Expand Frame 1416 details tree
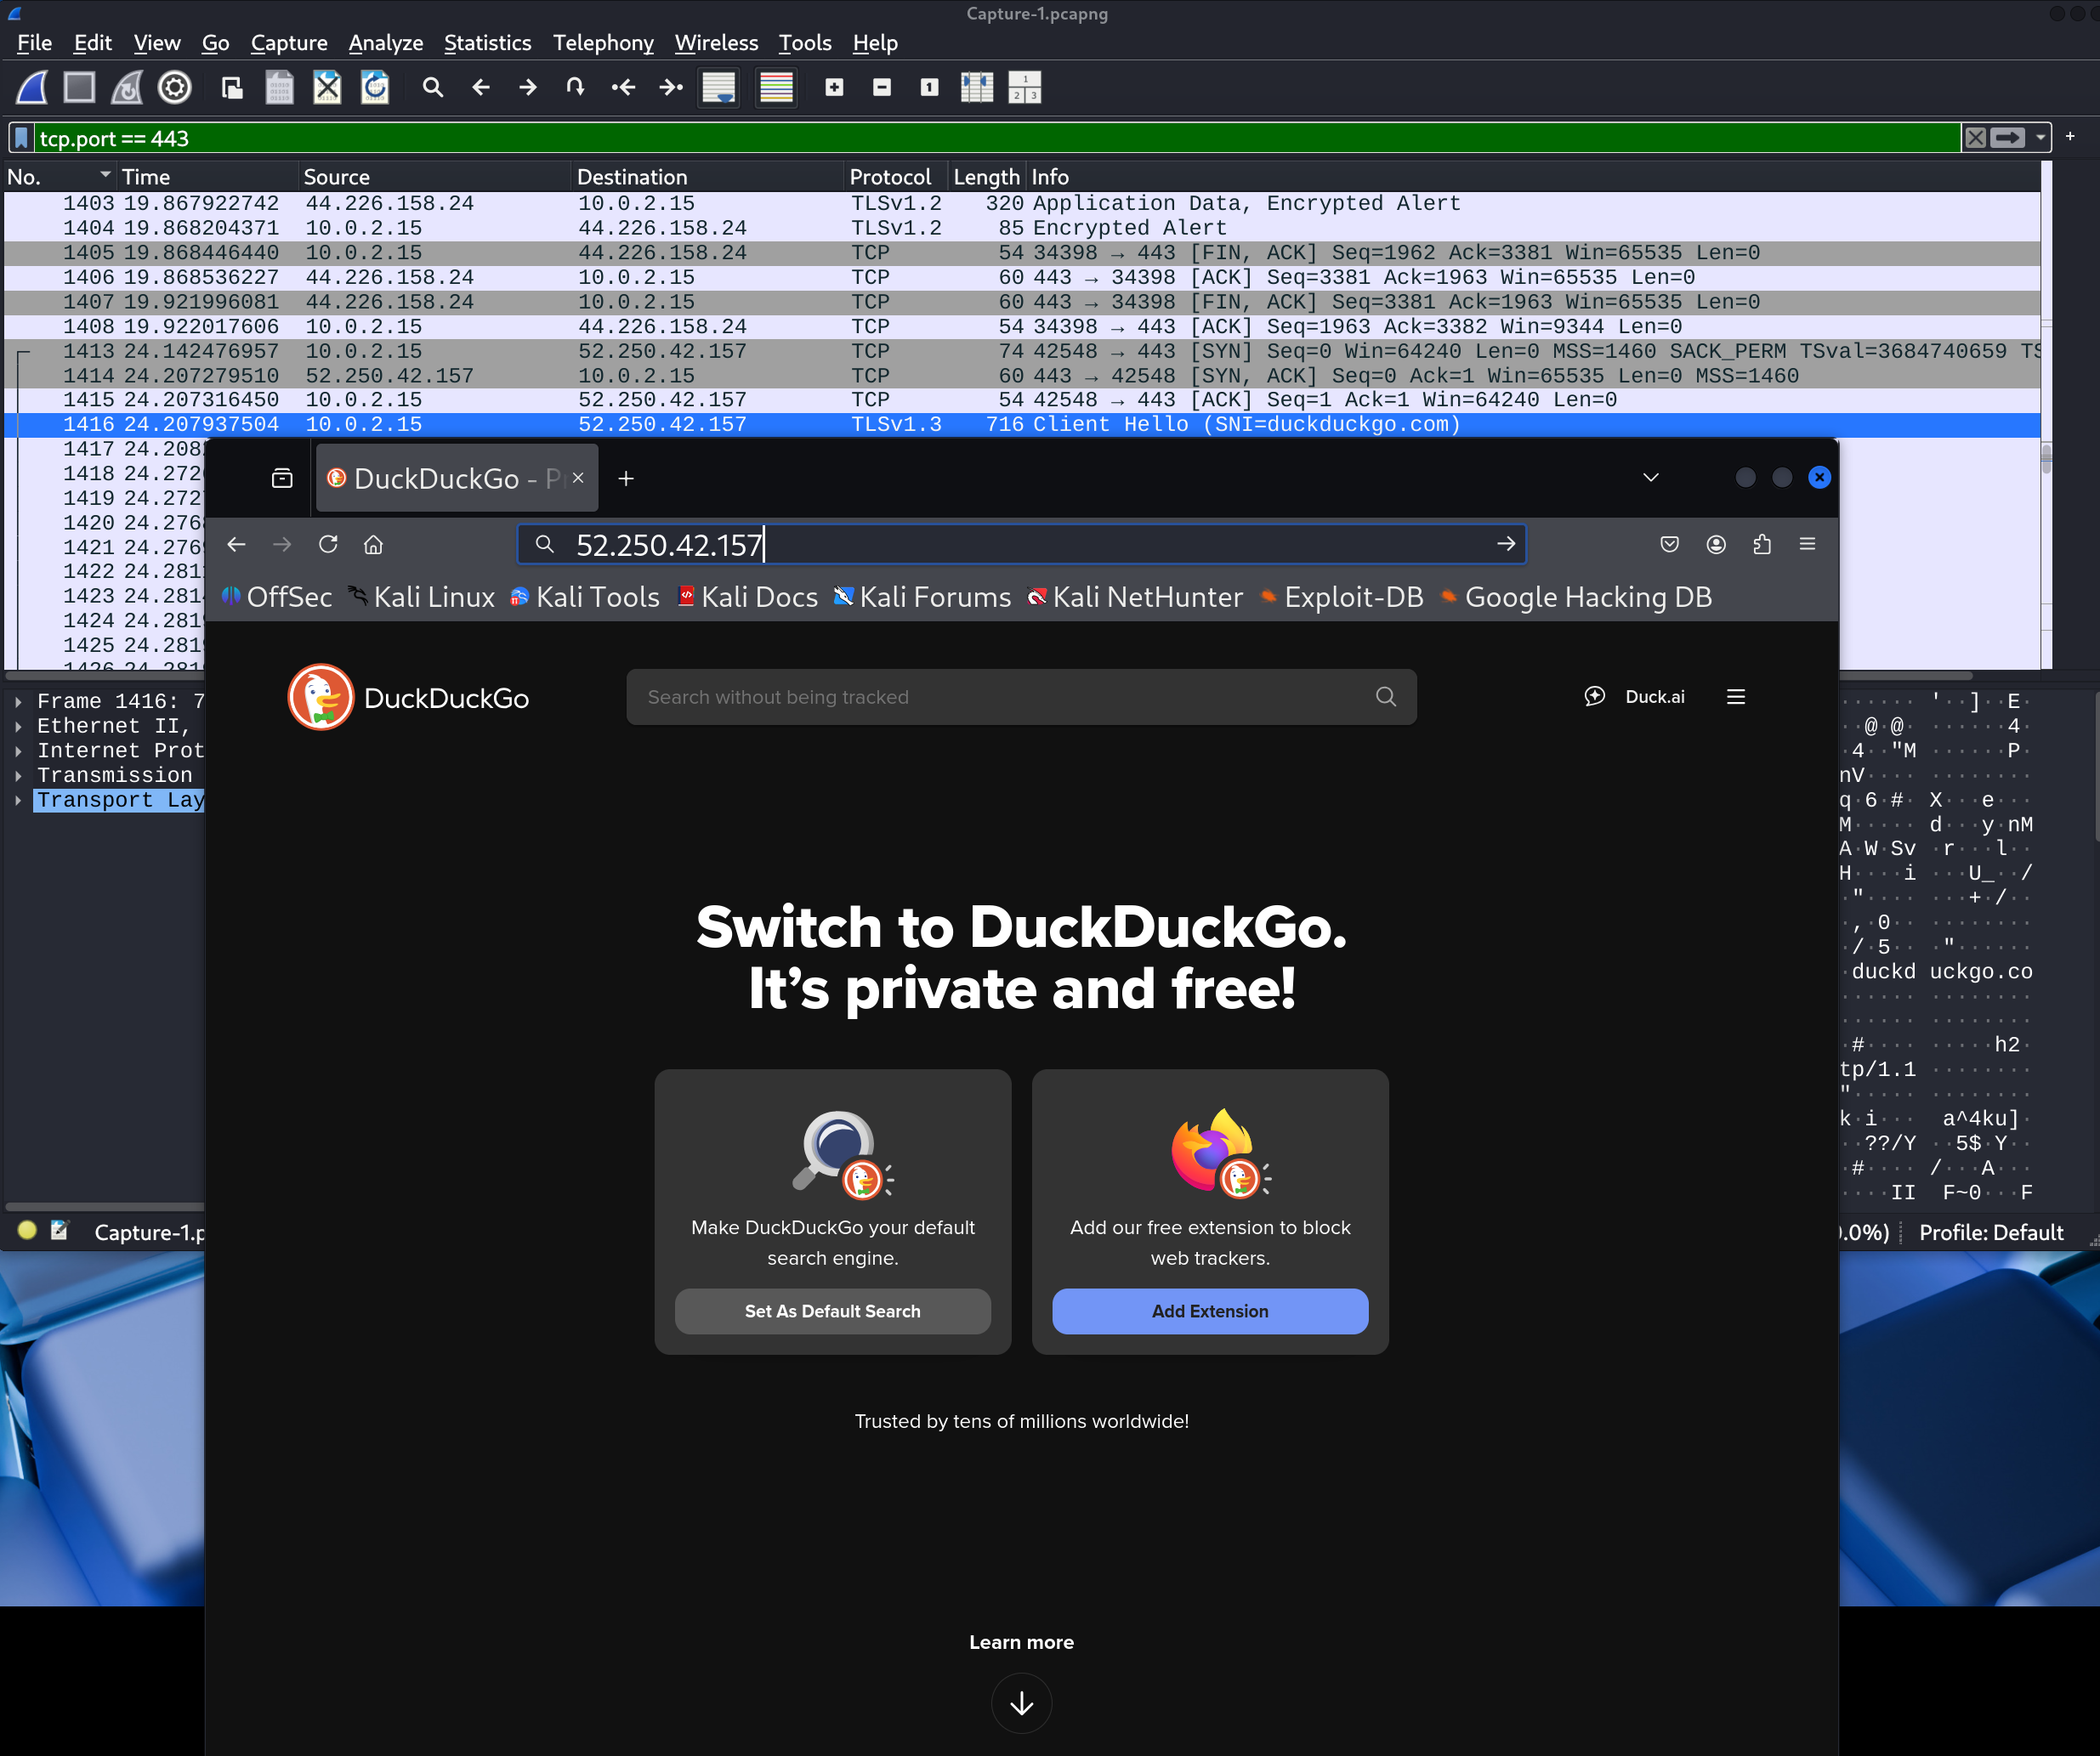This screenshot has width=2100, height=1756. [x=18, y=701]
